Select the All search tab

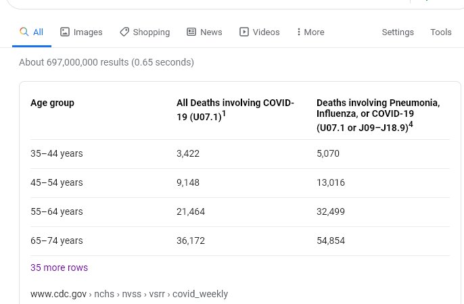pyautogui.click(x=31, y=32)
